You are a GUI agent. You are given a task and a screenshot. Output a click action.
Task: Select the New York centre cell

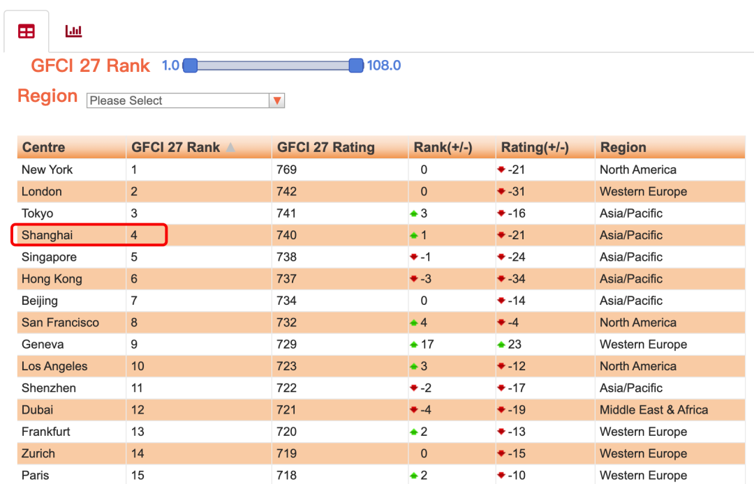(72, 169)
